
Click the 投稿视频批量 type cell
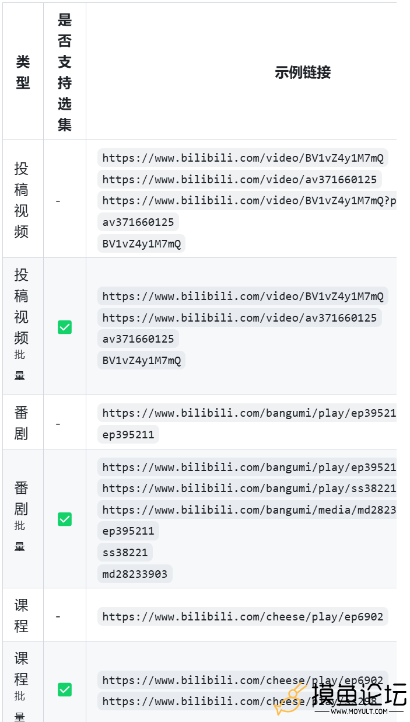click(23, 326)
